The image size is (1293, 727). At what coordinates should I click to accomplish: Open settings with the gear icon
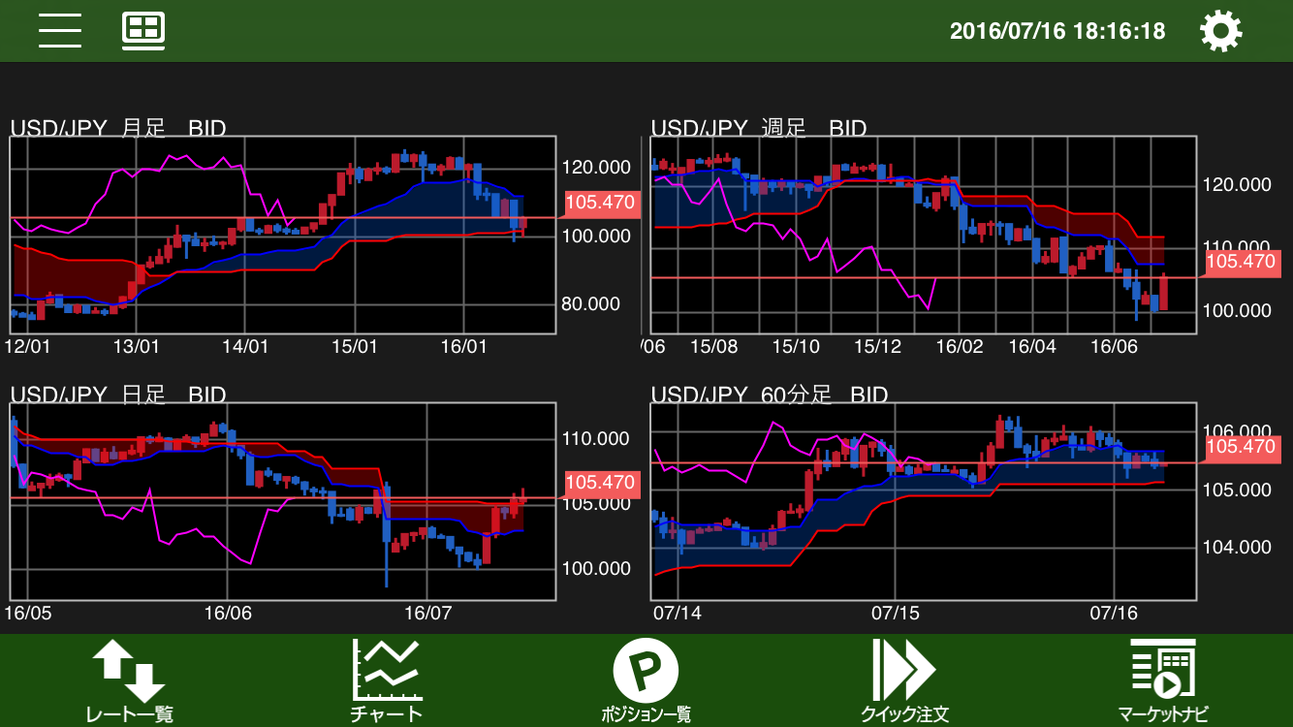1220,31
